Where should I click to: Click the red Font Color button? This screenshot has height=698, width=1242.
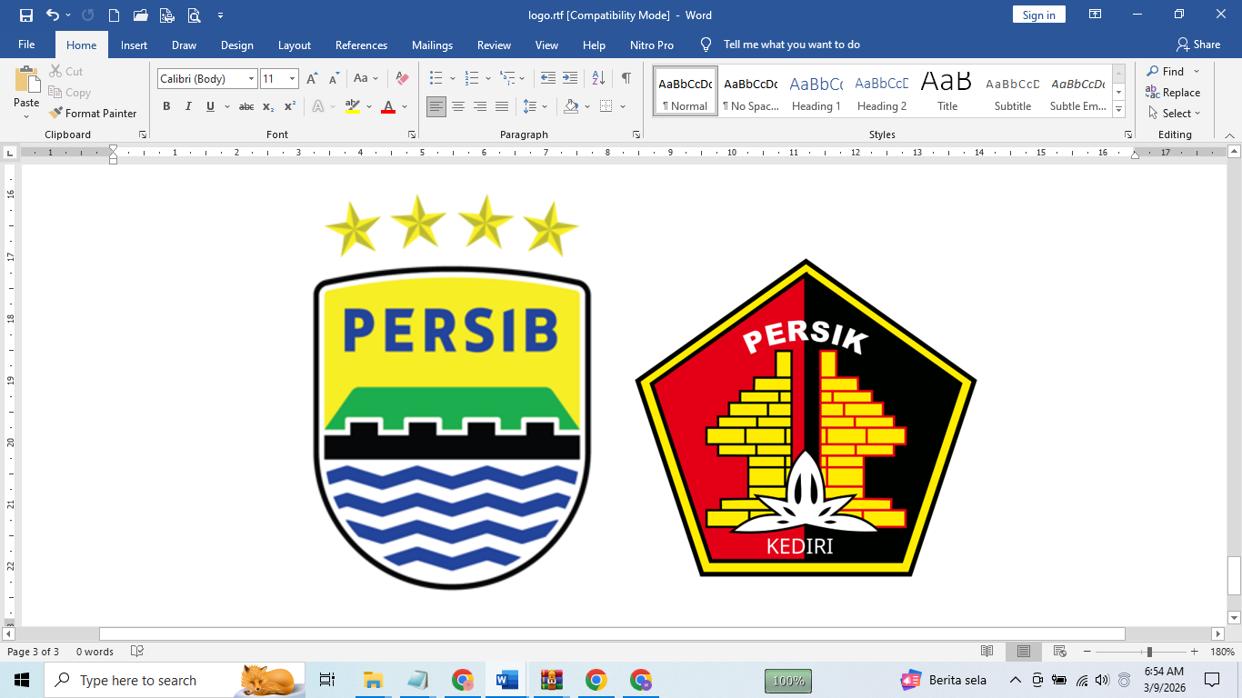(x=388, y=106)
